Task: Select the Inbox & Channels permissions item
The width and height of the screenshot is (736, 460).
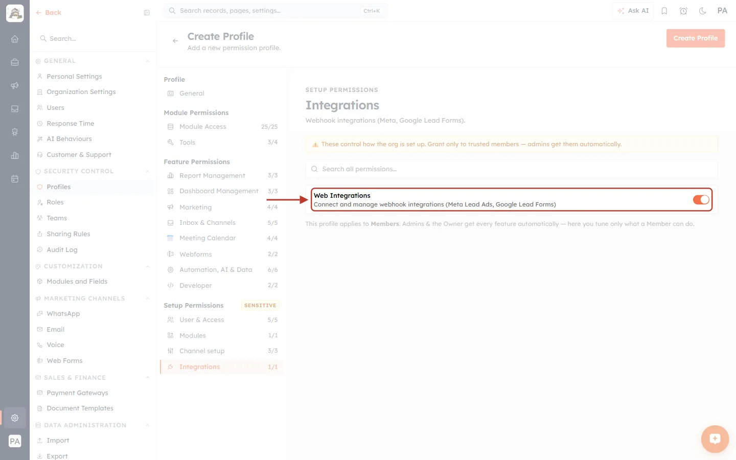Action: 221,223
